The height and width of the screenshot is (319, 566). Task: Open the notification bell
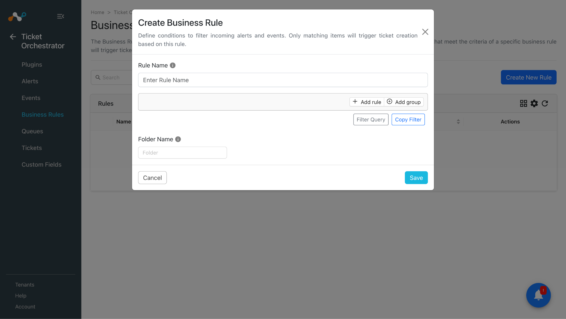click(538, 295)
